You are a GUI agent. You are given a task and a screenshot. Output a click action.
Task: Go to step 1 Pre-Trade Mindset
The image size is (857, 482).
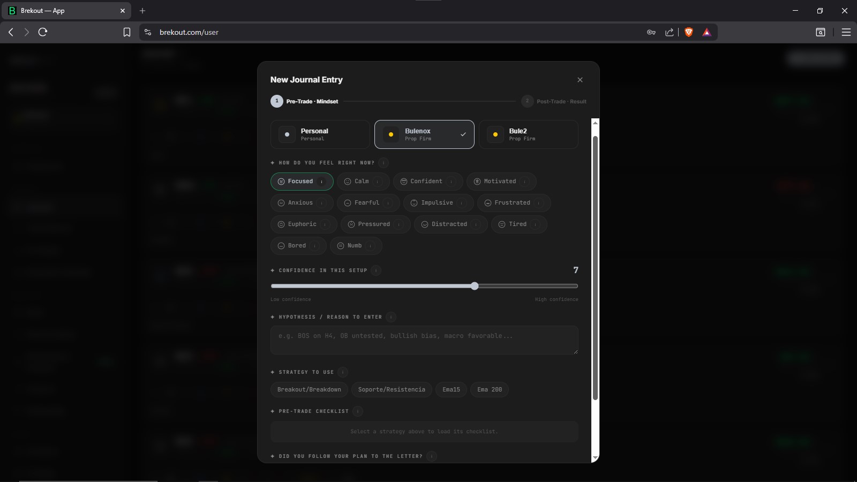click(x=304, y=101)
